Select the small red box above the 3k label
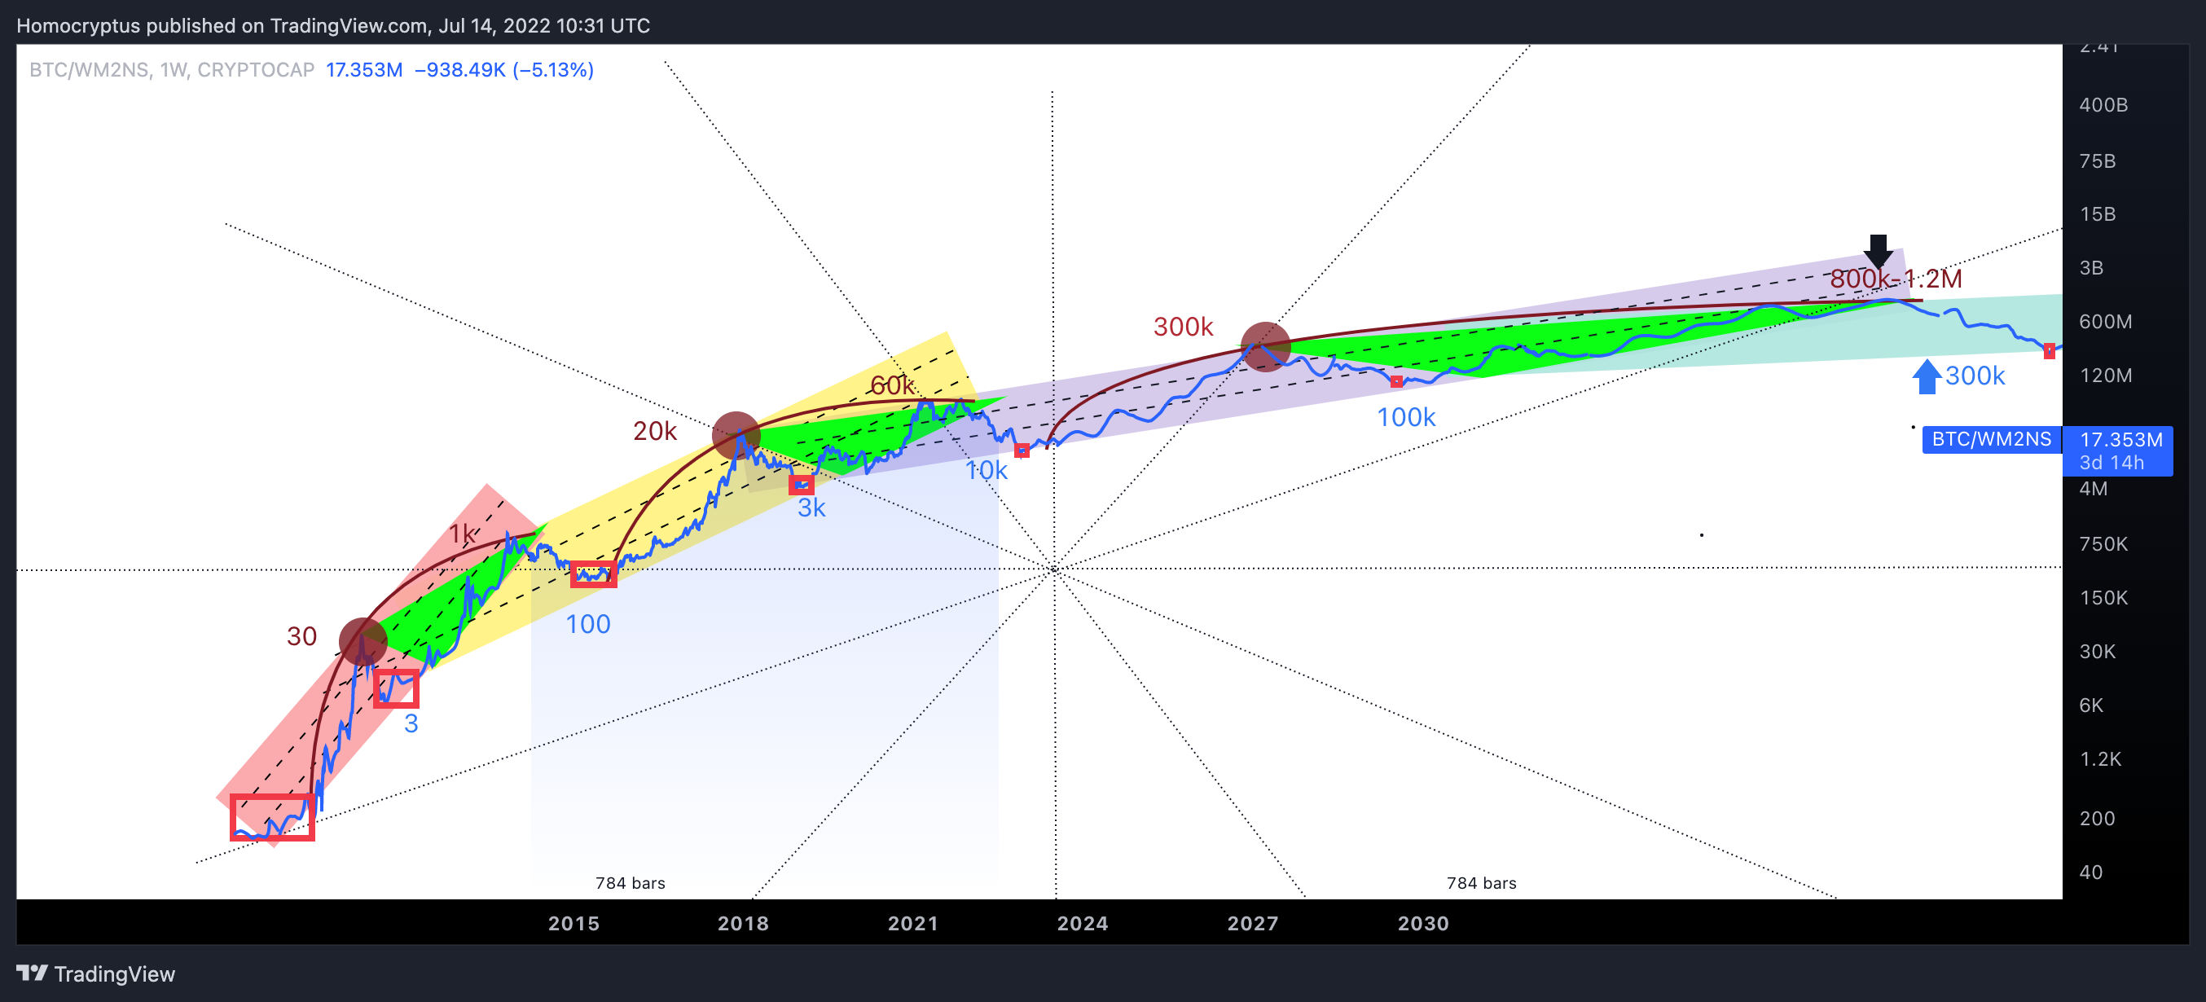 pos(801,485)
